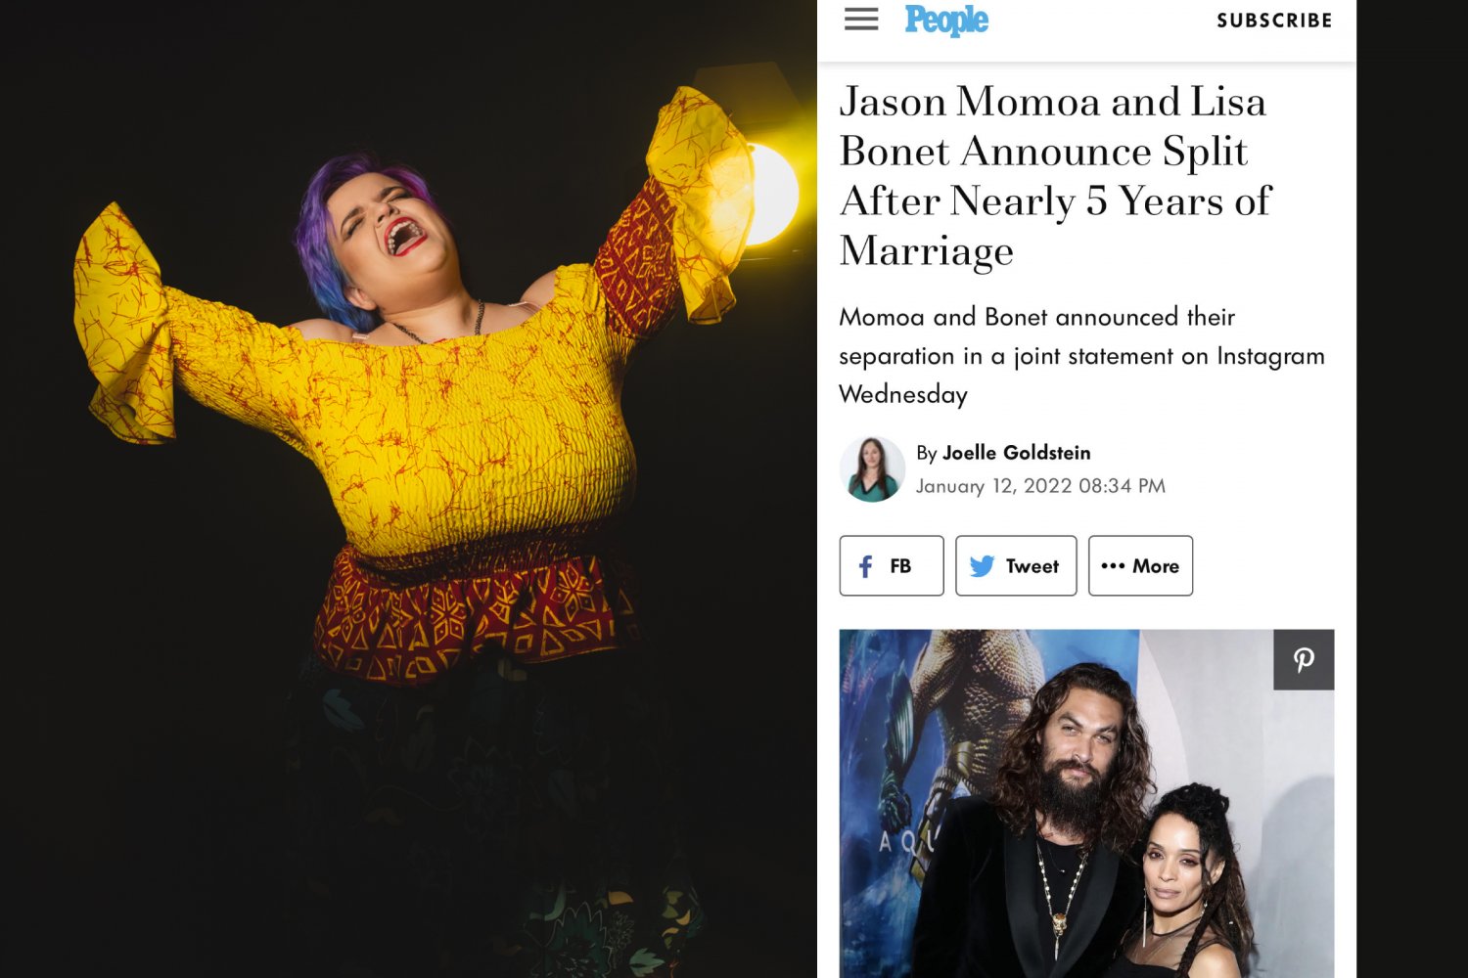
Task: Share the article via FB button
Action: pyautogui.click(x=892, y=565)
